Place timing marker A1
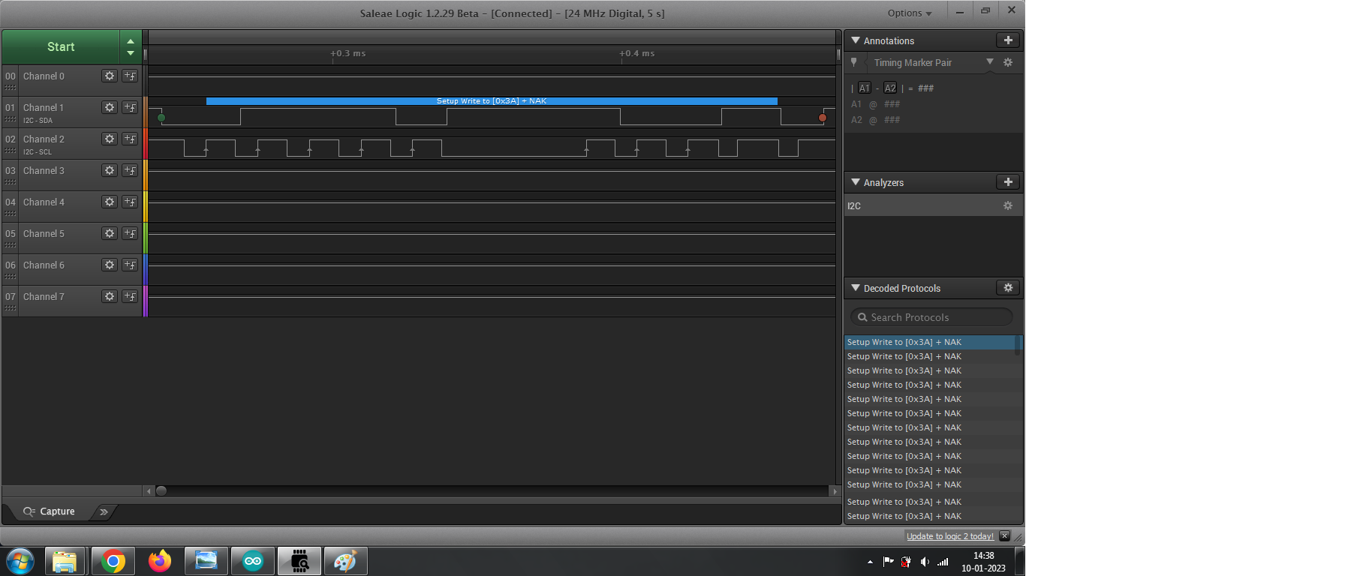 [865, 88]
